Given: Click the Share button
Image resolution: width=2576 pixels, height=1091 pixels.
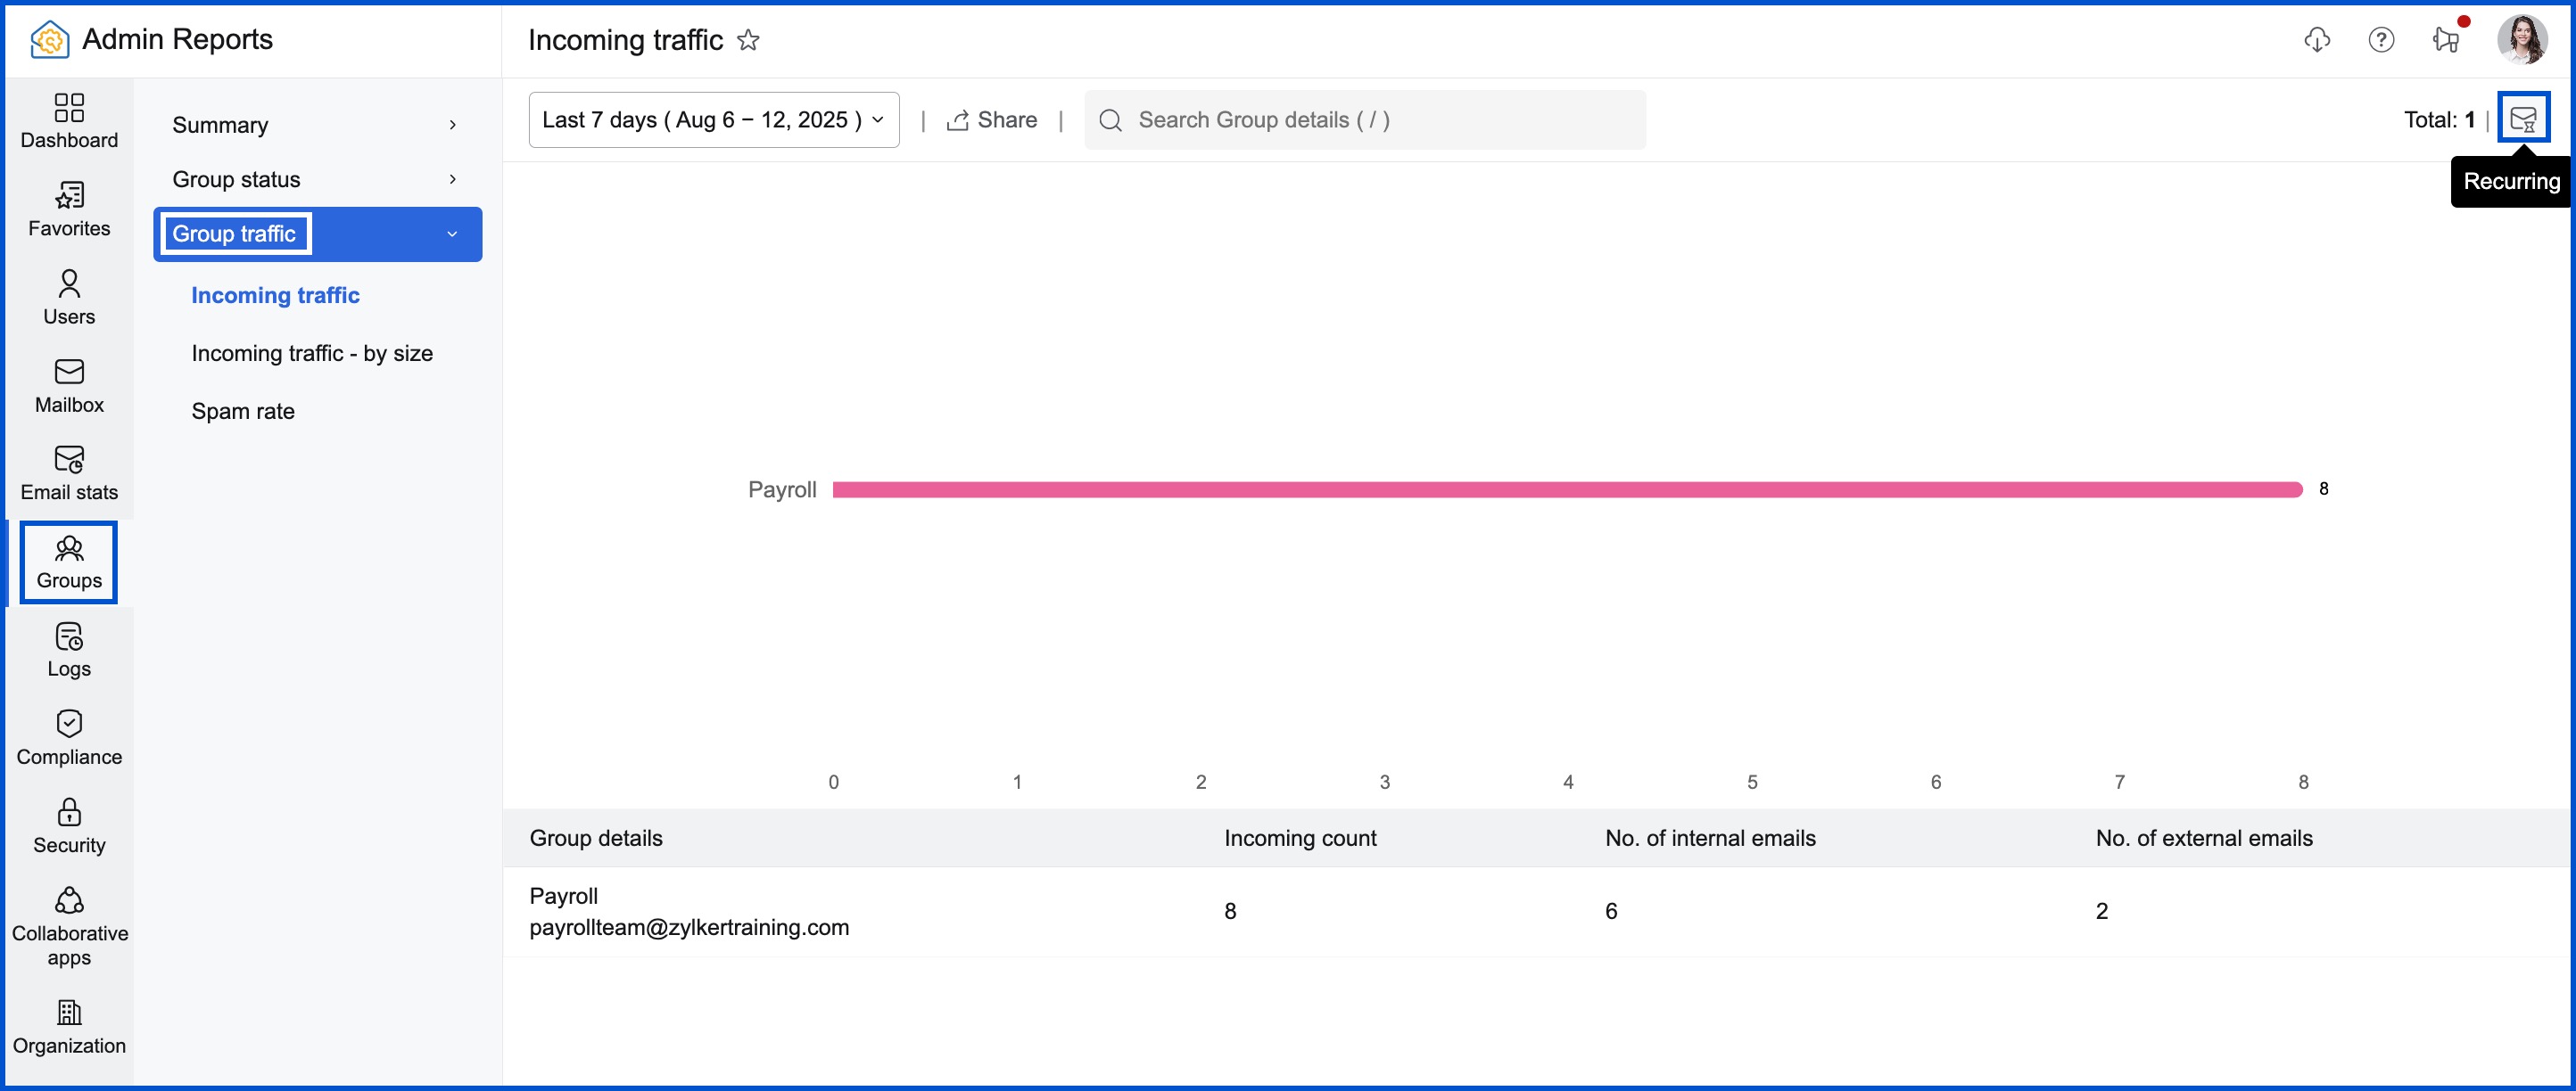Looking at the screenshot, I should coord(992,119).
